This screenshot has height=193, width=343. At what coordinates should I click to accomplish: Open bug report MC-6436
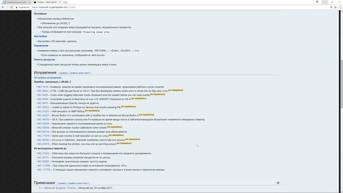coord(43,99)
